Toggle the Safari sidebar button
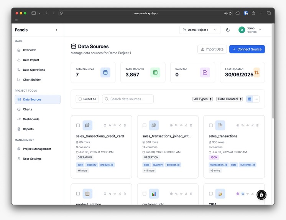The height and width of the screenshot is (220, 286). (34, 13)
